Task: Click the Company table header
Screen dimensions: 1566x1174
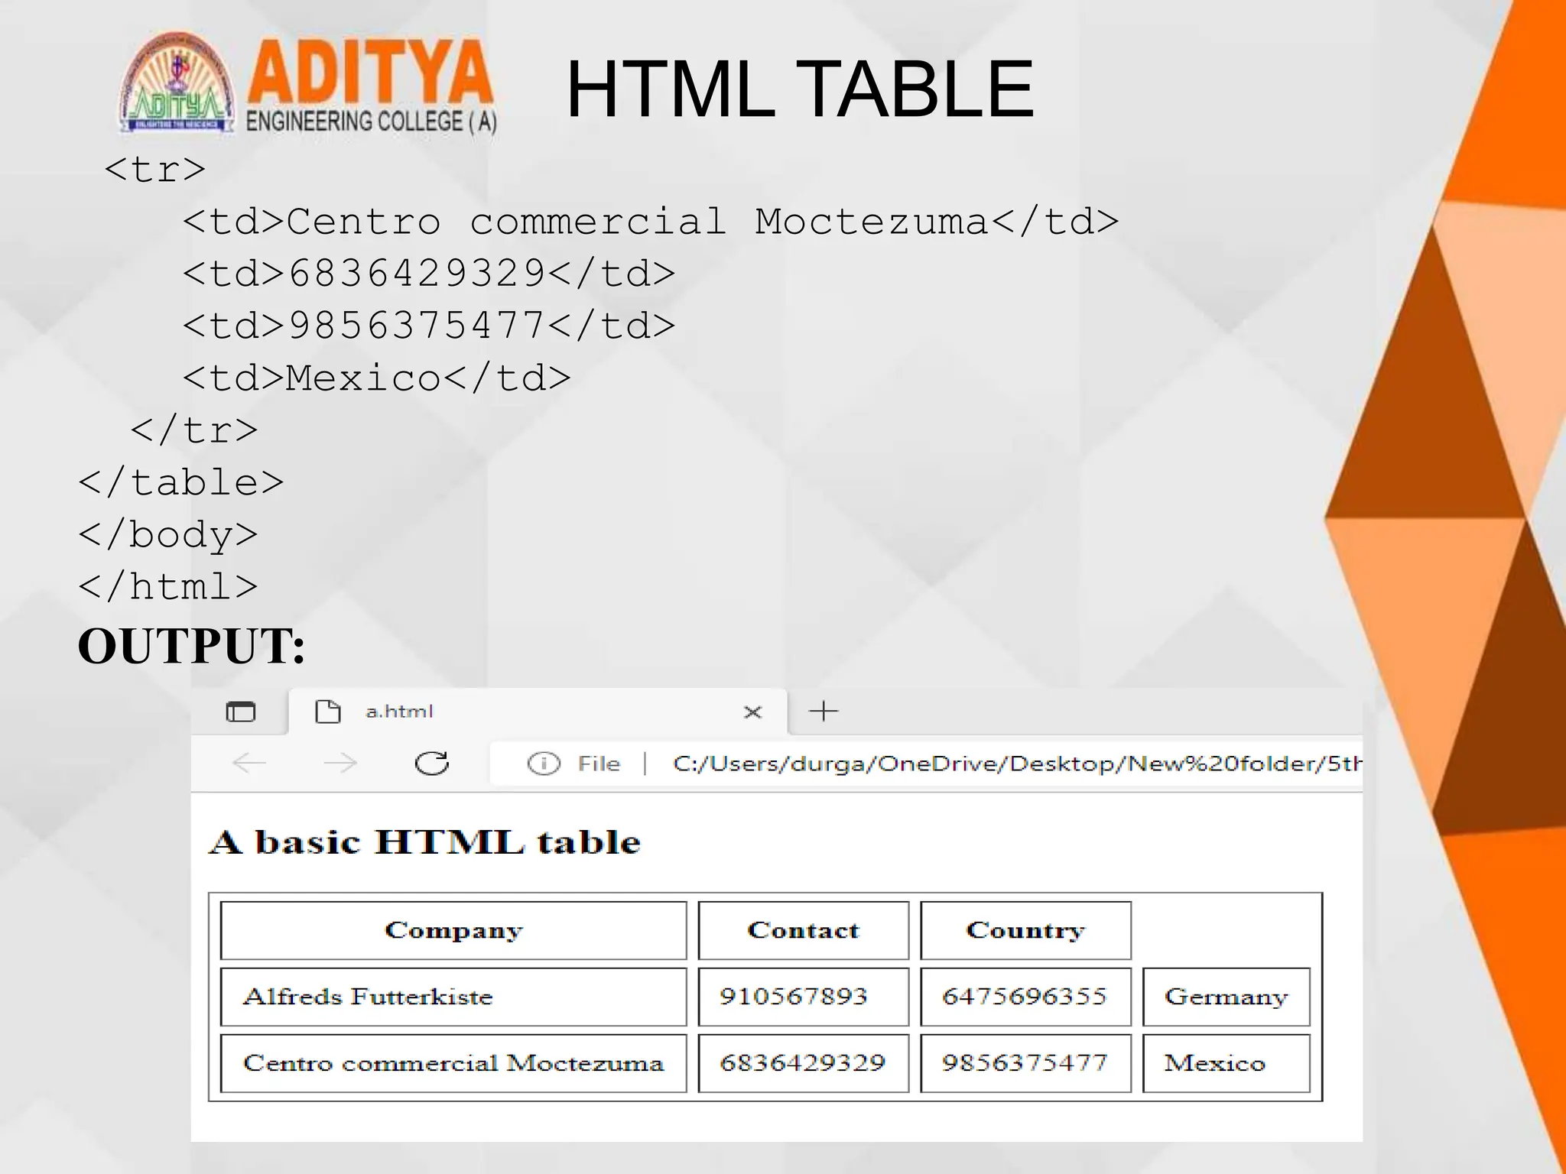Action: point(453,930)
